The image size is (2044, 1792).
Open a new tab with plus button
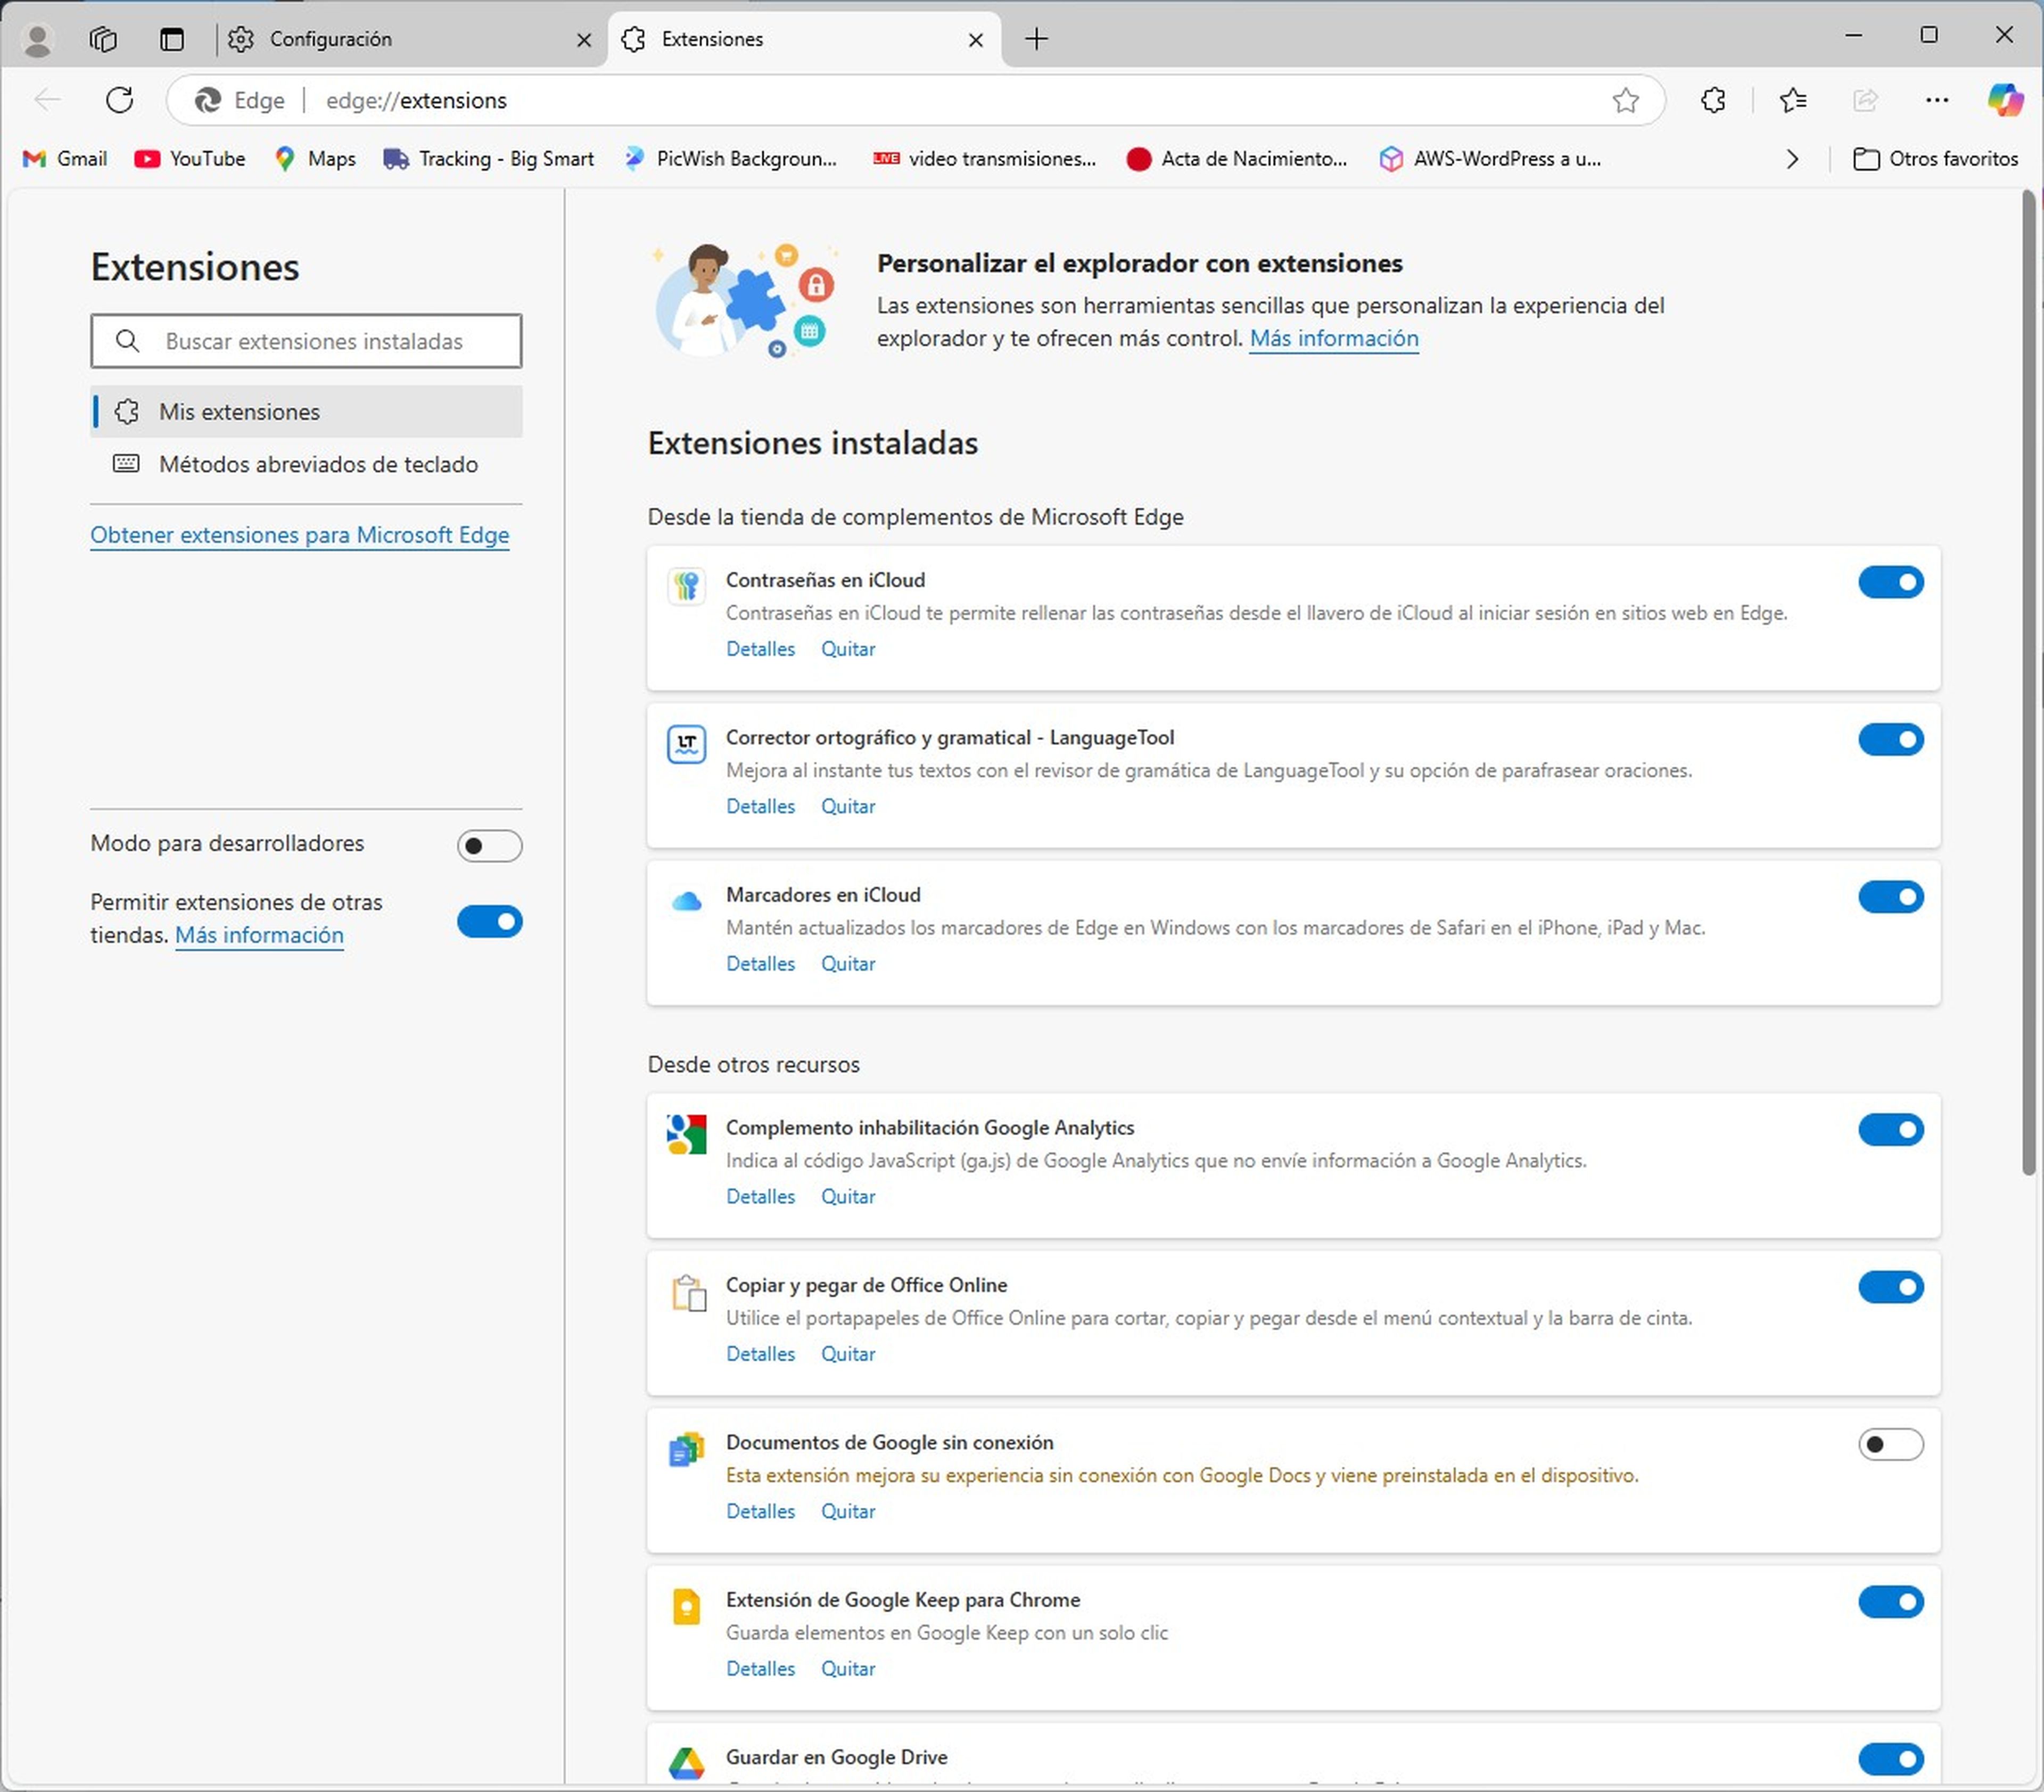point(1036,39)
